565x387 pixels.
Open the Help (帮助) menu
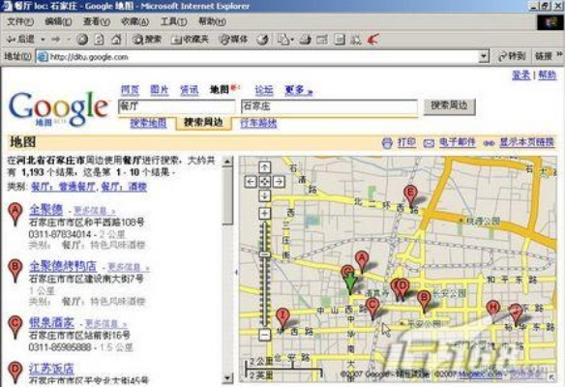coord(212,22)
